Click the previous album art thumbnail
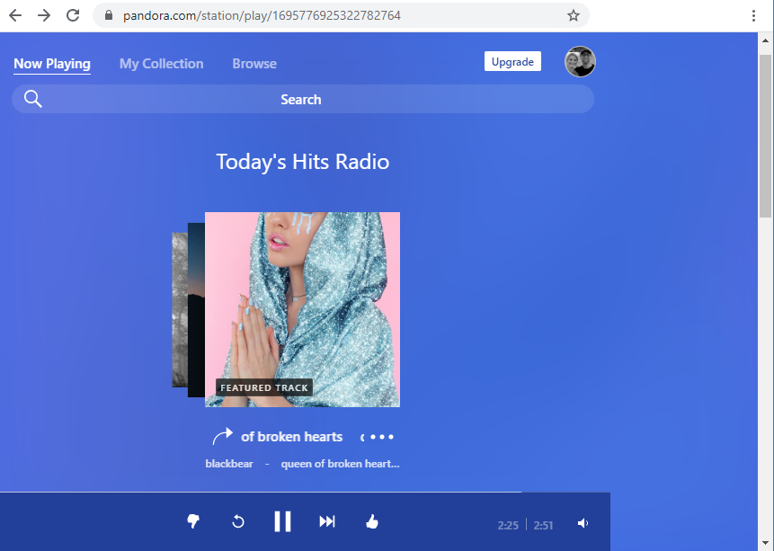Image resolution: width=774 pixels, height=551 pixels. 195,310
